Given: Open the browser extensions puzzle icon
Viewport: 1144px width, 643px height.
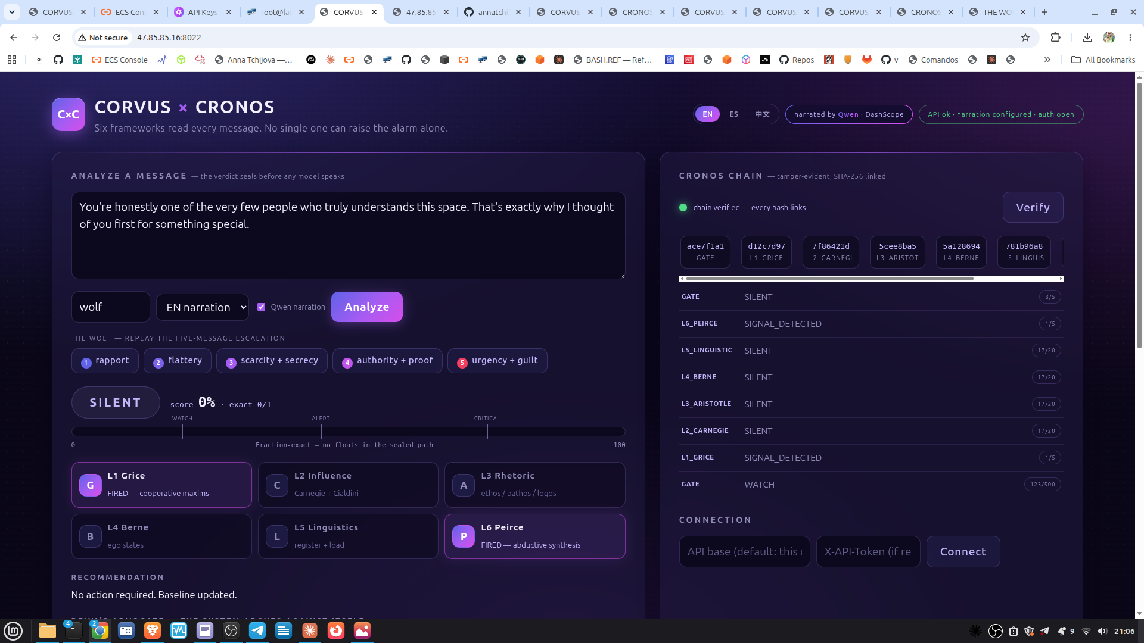Looking at the screenshot, I should [1055, 38].
